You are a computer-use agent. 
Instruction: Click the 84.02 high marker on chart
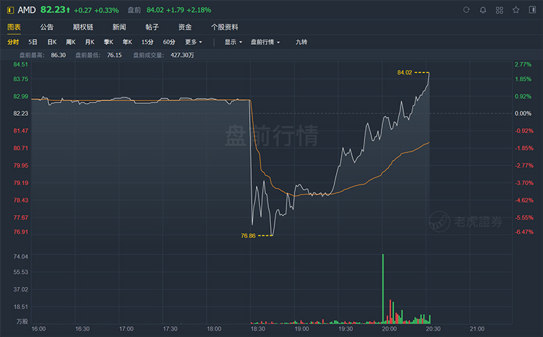pyautogui.click(x=405, y=73)
